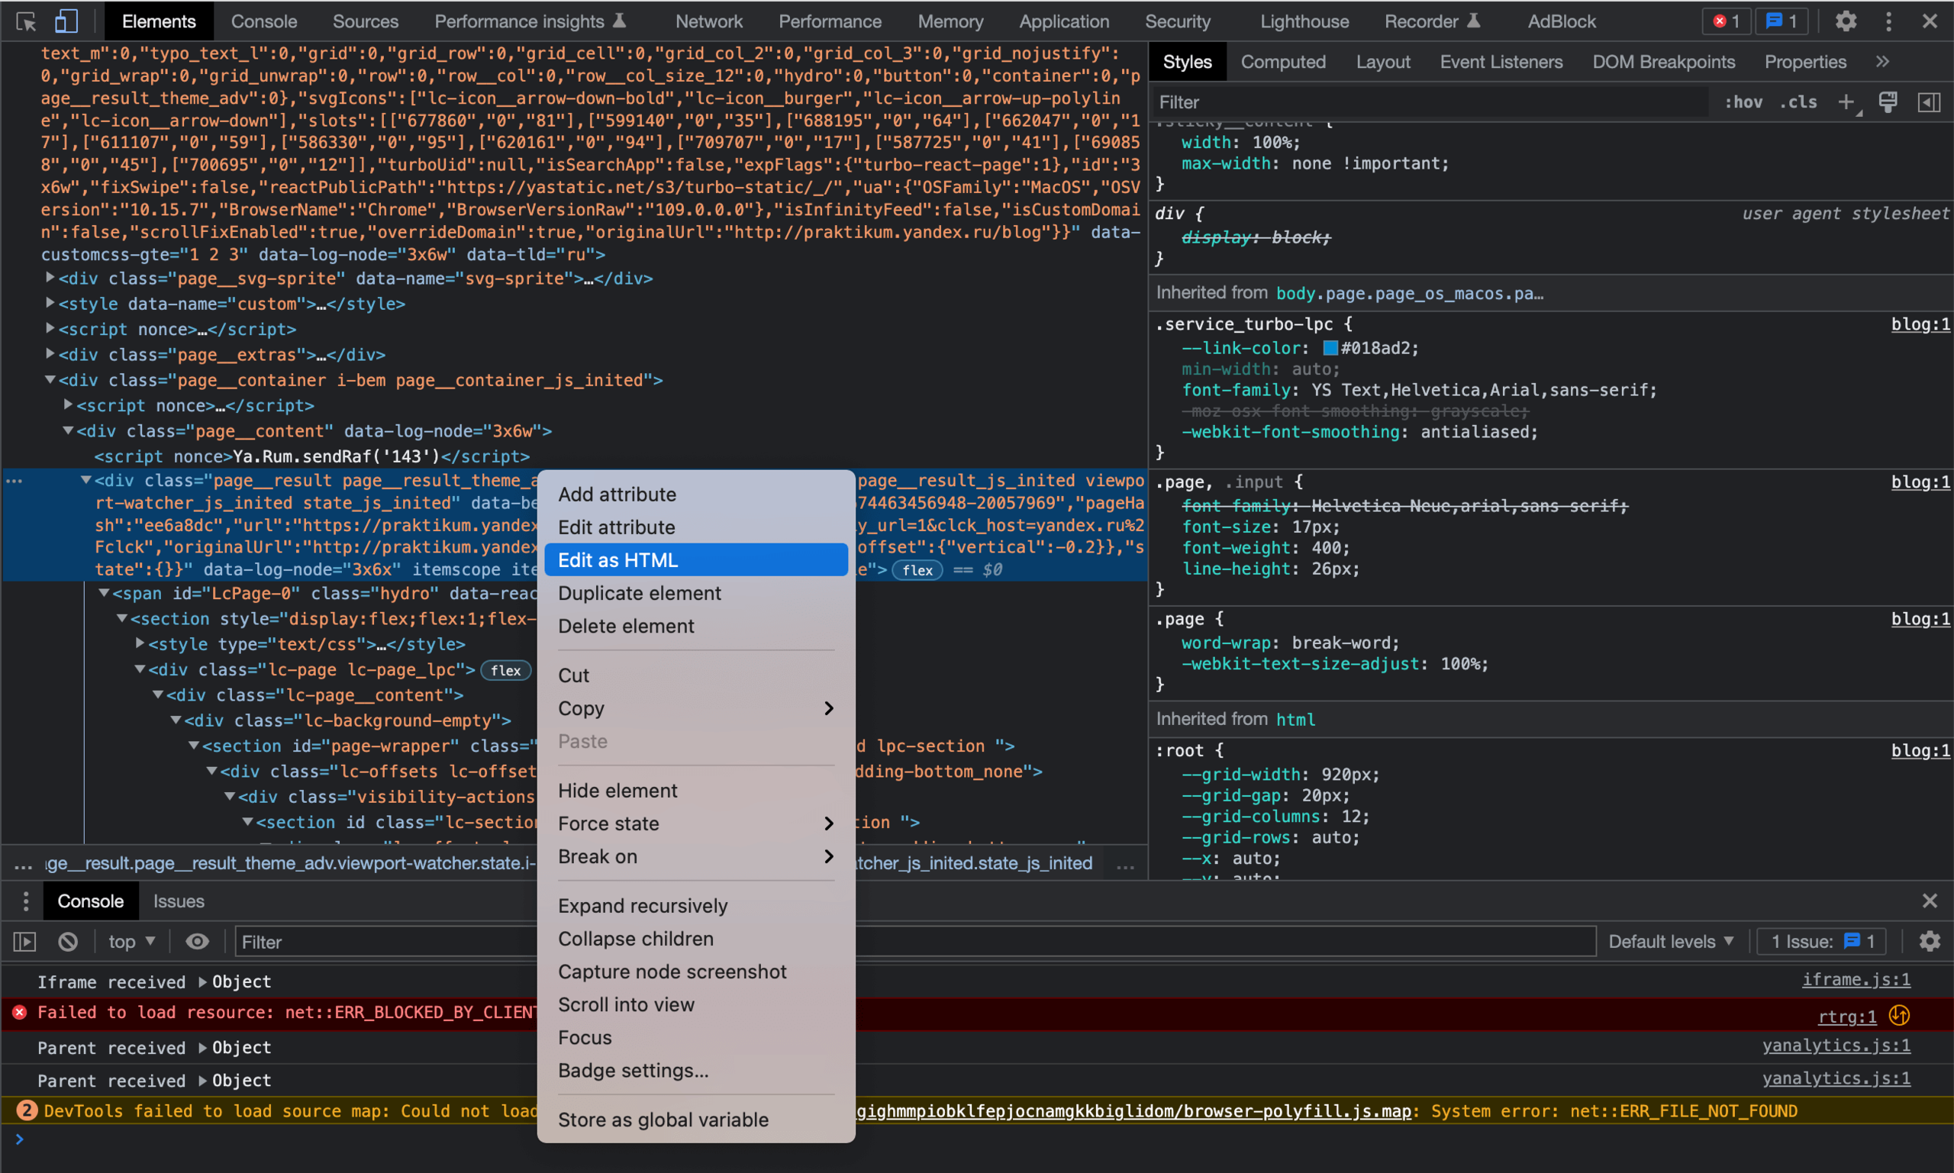Image resolution: width=1954 pixels, height=1173 pixels.
Task: Open the top JavaScript context dropdown
Action: 131,942
